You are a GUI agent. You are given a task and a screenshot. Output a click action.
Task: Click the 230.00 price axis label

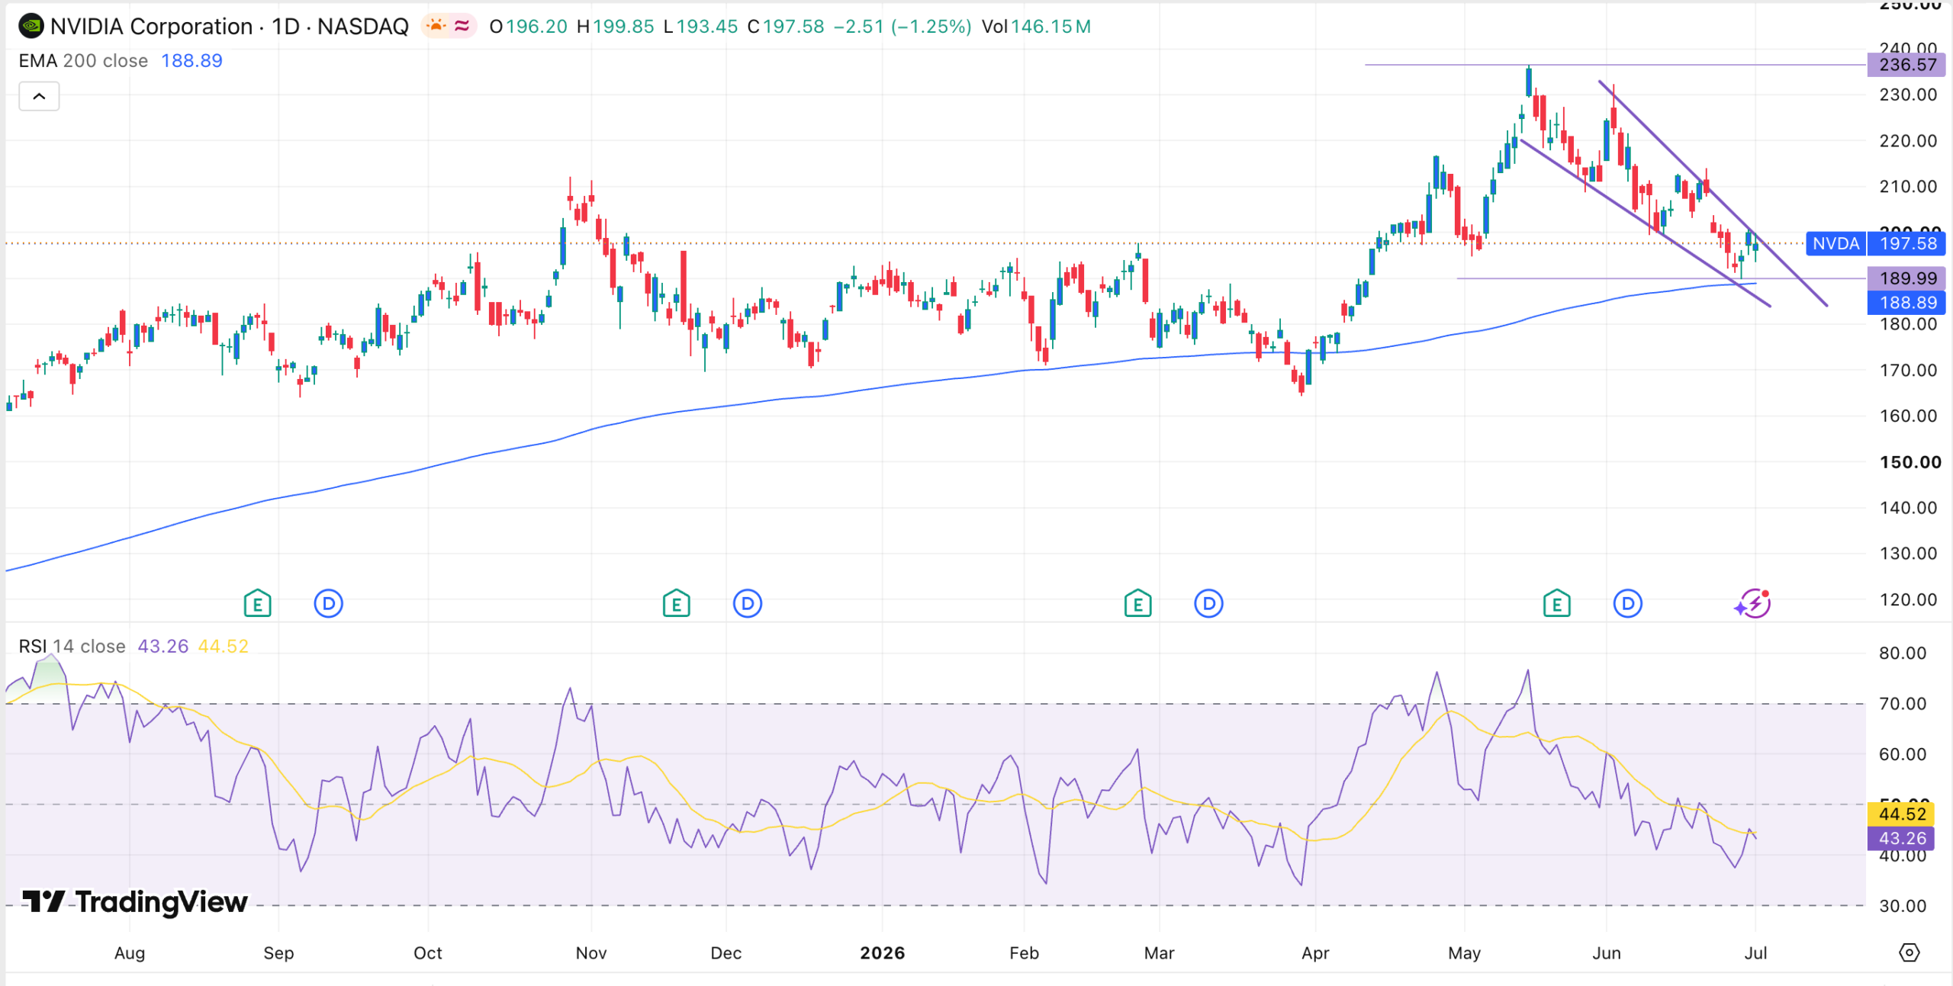(1908, 95)
